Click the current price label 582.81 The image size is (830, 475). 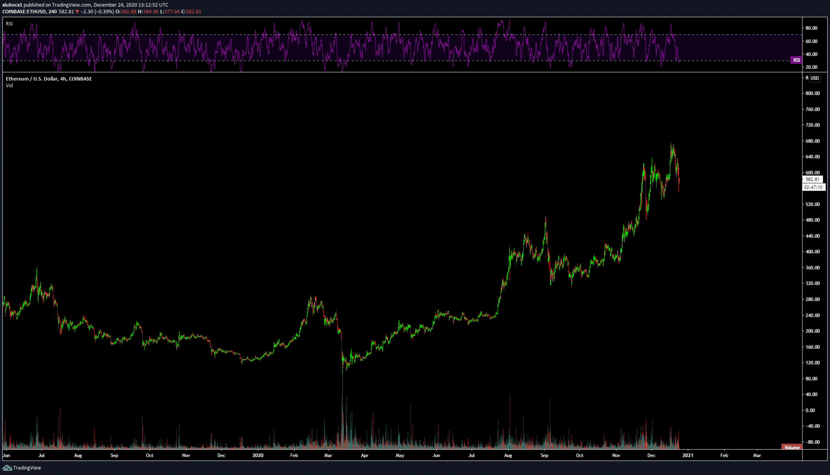[x=812, y=179]
